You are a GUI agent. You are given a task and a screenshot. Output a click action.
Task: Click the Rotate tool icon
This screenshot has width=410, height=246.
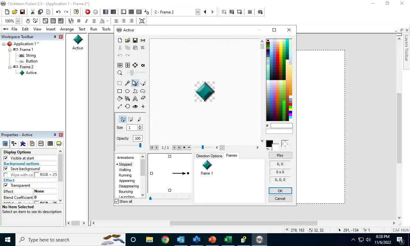(x=127, y=106)
